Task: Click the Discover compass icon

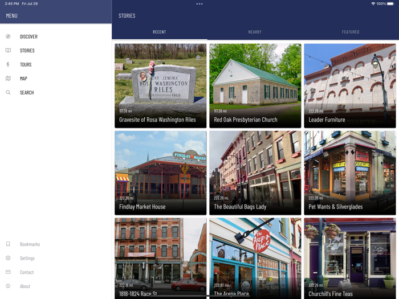Action: click(x=8, y=36)
